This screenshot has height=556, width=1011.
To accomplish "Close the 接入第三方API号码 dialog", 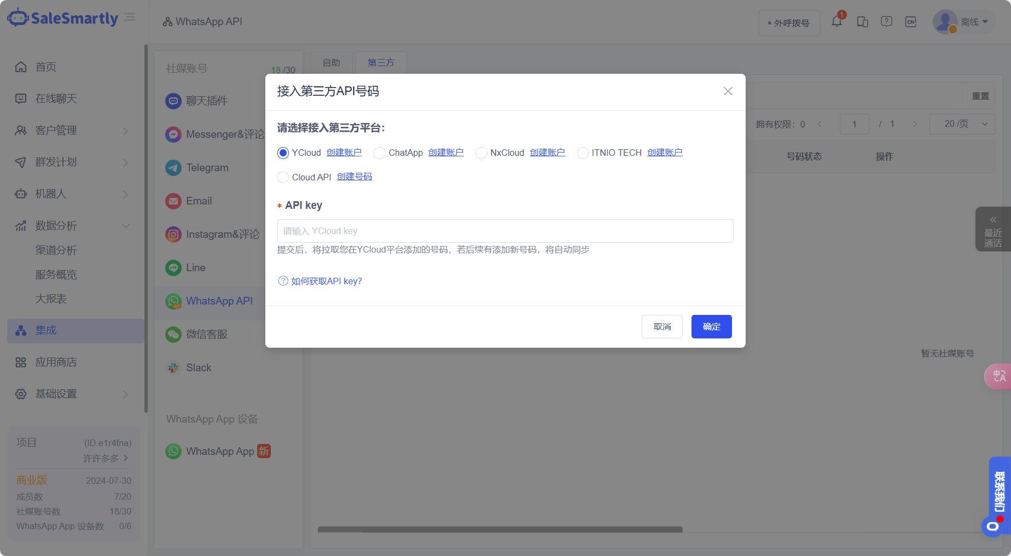I will tap(728, 91).
